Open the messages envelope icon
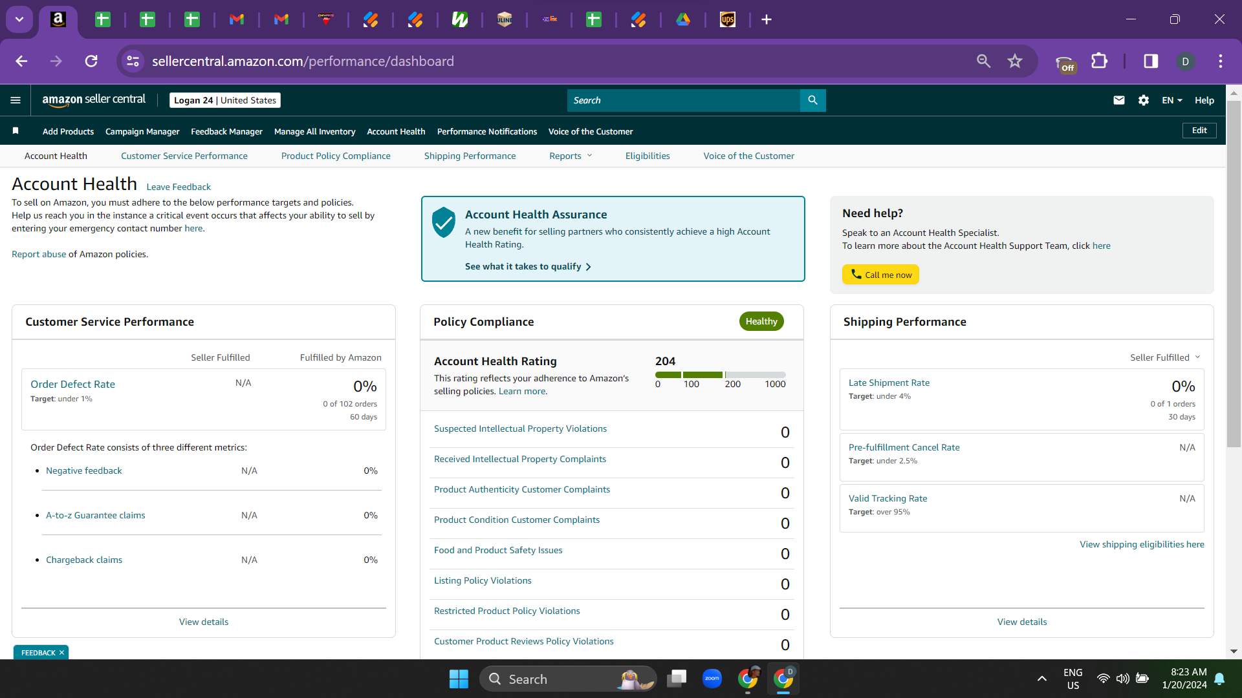Screen dimensions: 1242x698 coord(1118,100)
